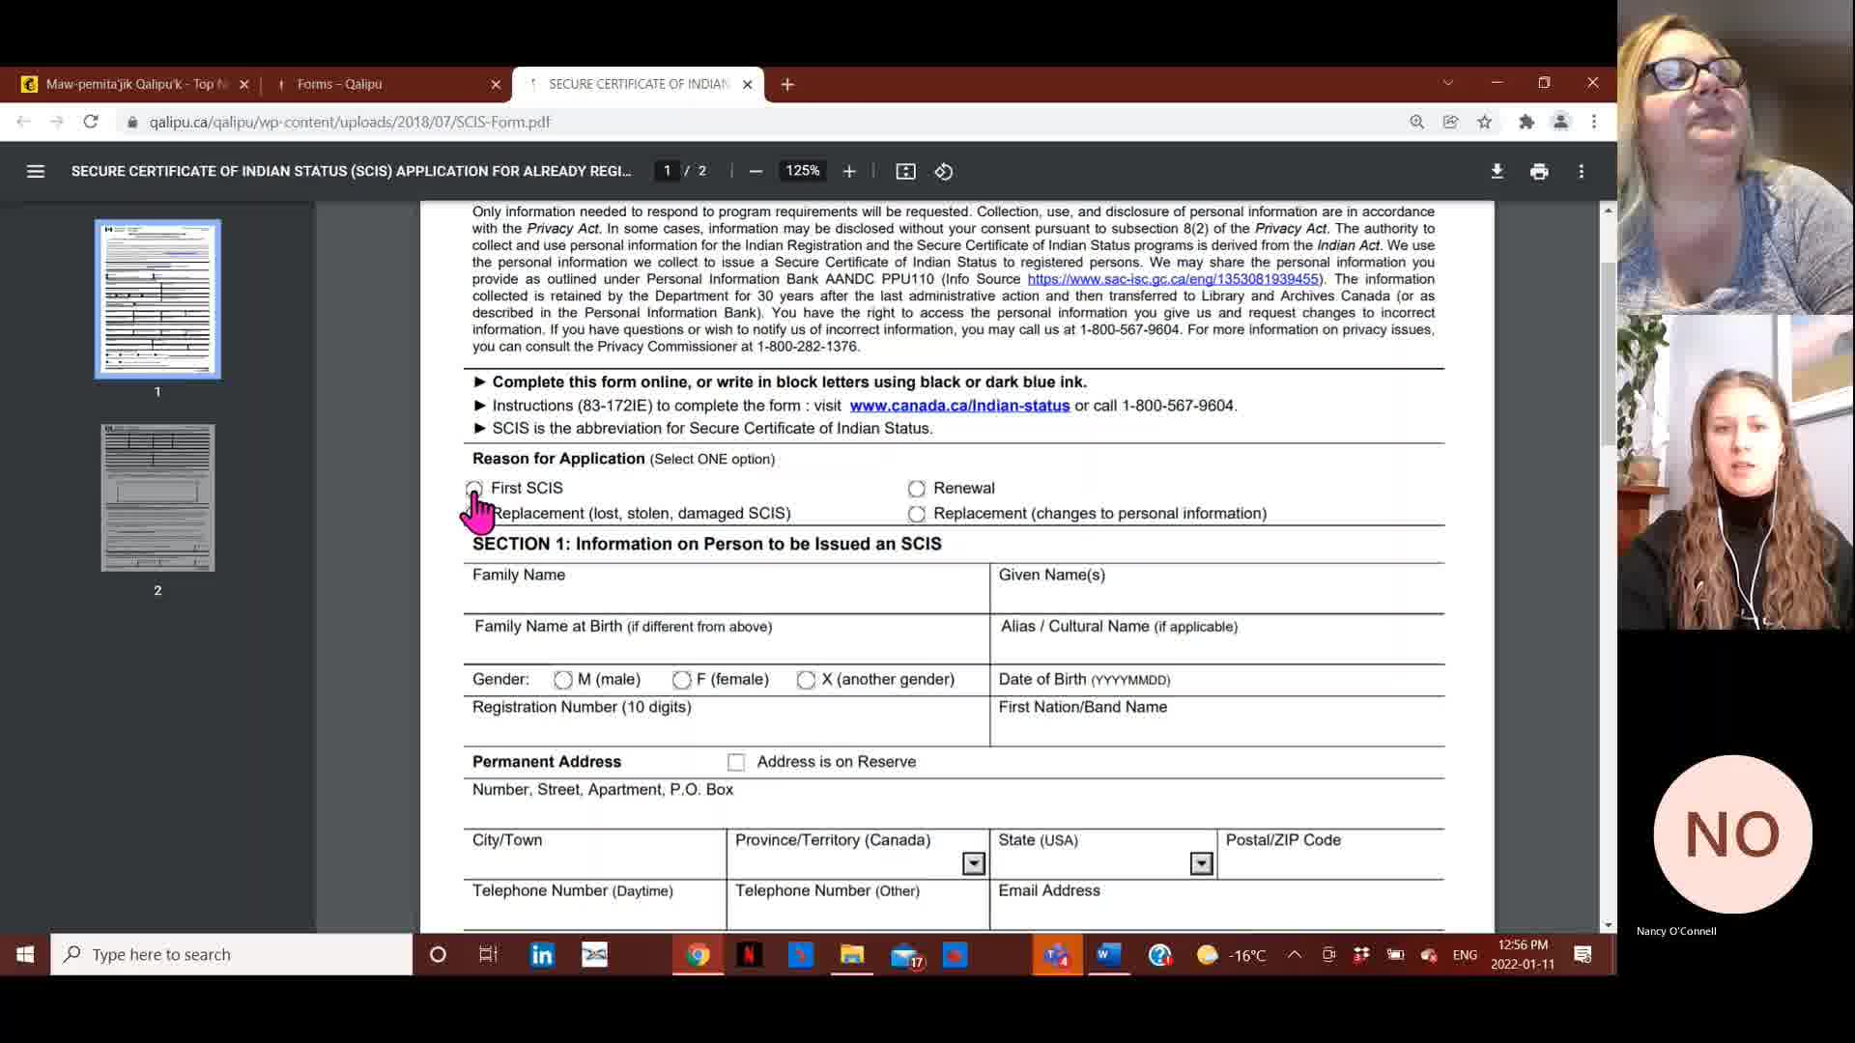Open a new browser tab
The width and height of the screenshot is (1855, 1043).
click(787, 84)
